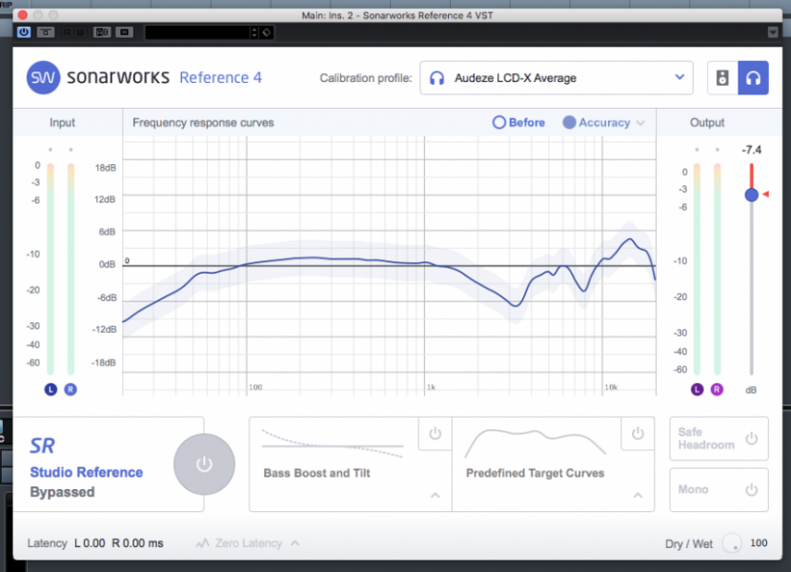The image size is (791, 572).
Task: Adjust the Dry / Wet knob
Action: click(x=732, y=543)
